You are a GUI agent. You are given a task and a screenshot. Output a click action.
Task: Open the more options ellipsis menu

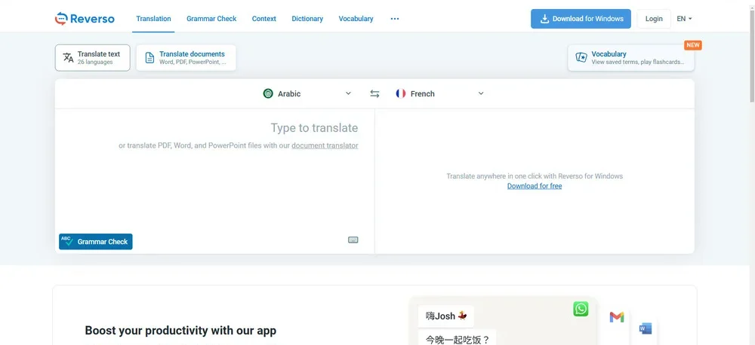(395, 19)
